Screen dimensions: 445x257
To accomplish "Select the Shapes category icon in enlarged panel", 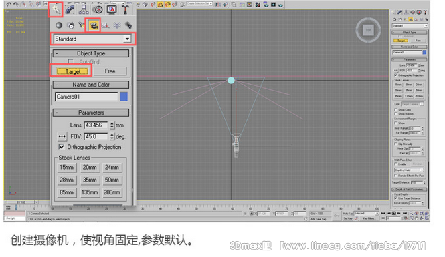I will (x=71, y=25).
